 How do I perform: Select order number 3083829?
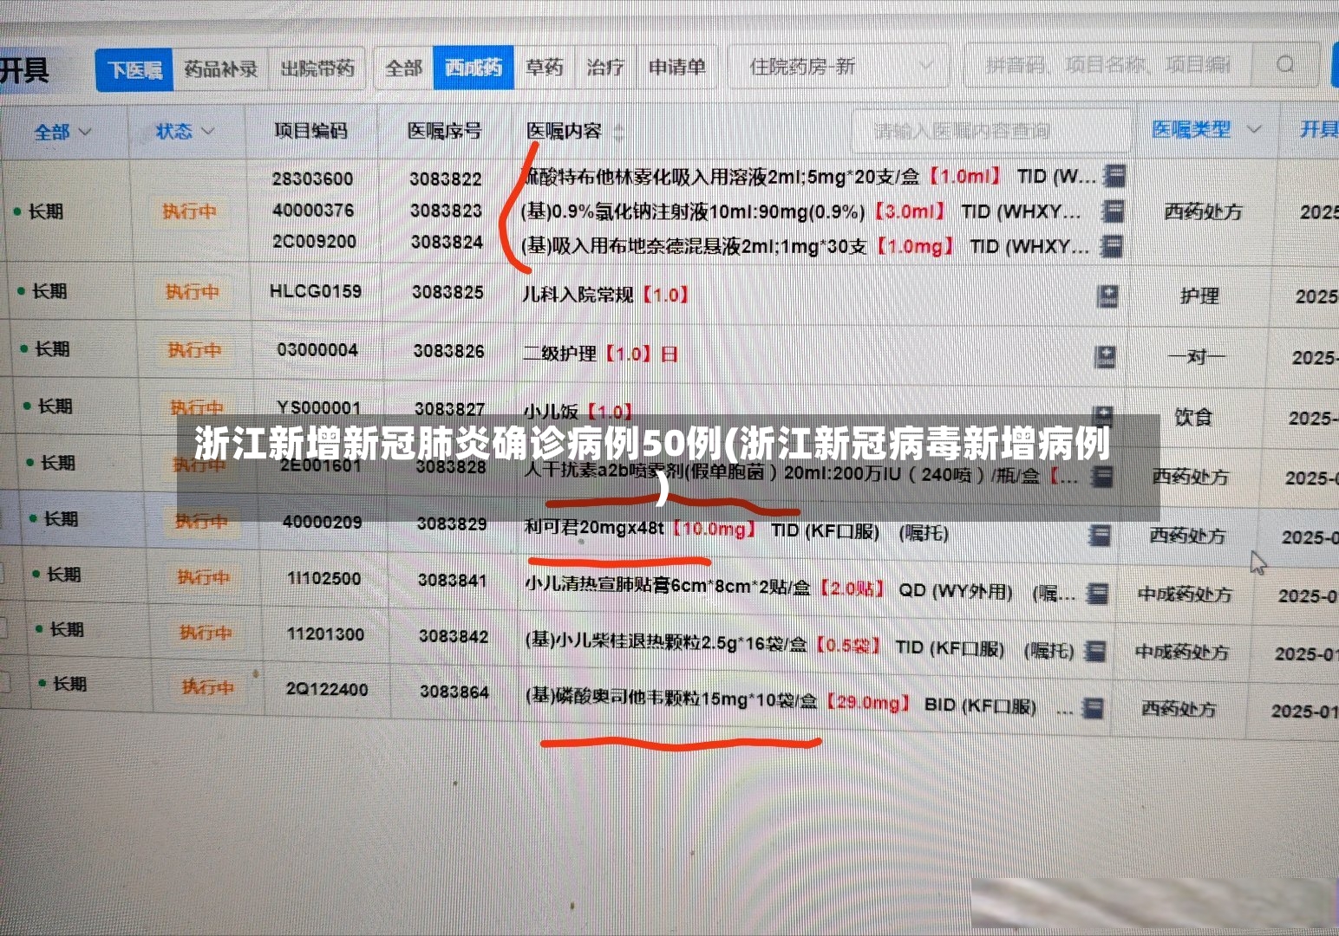[x=452, y=523]
